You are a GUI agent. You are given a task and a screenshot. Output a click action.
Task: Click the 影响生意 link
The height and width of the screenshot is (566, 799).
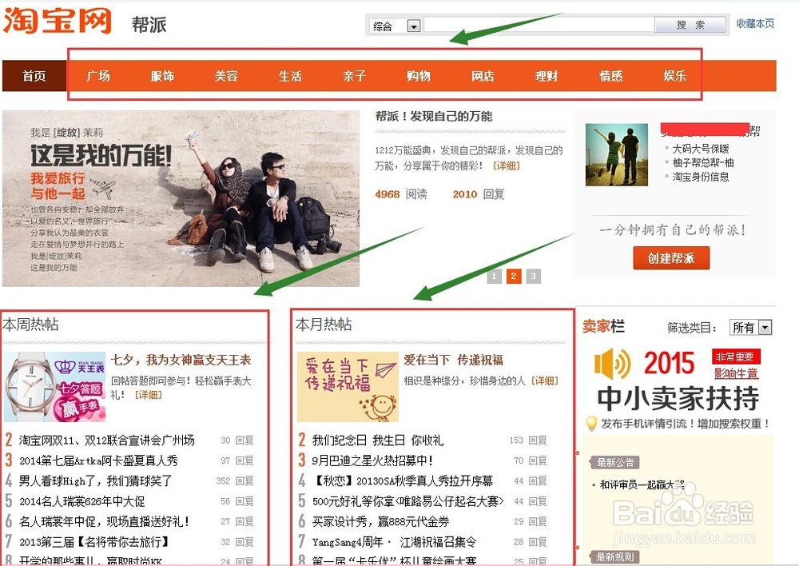tap(736, 373)
